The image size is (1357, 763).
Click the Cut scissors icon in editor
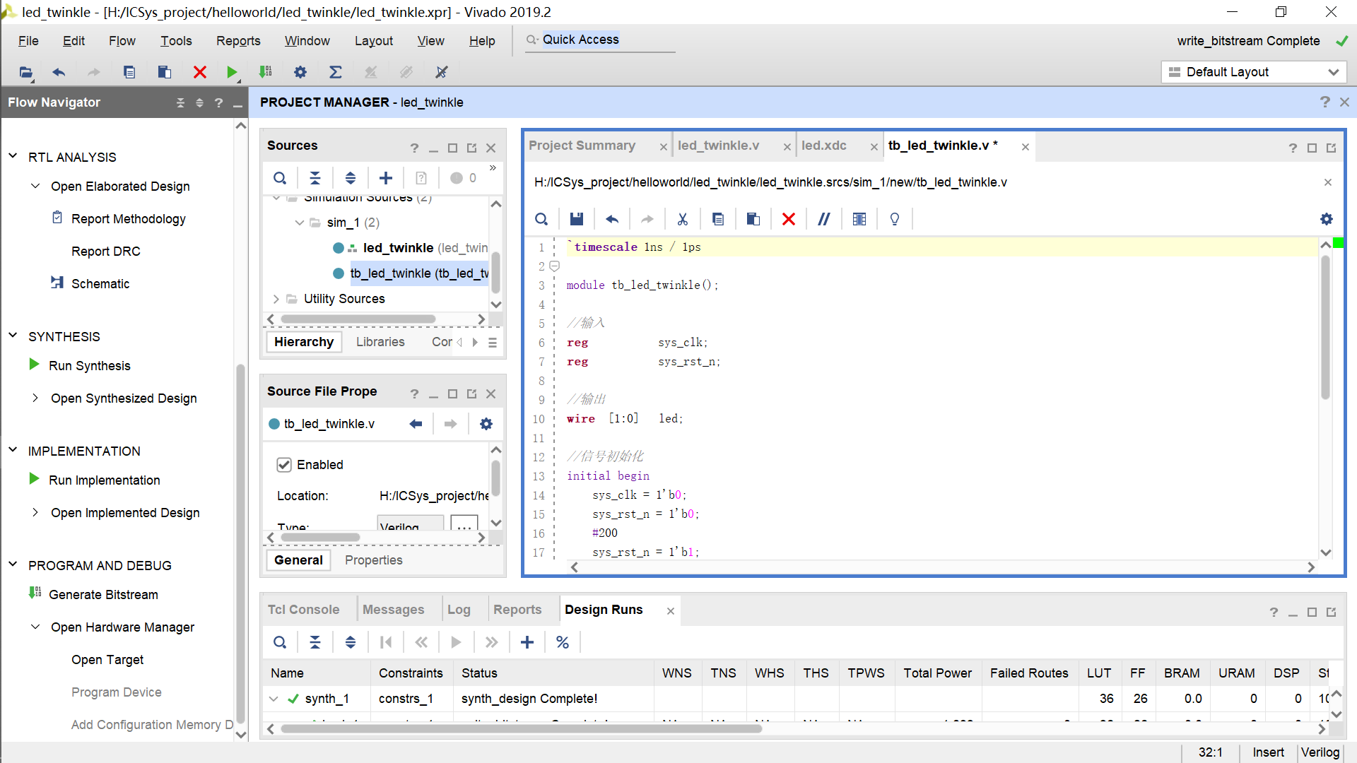point(683,219)
